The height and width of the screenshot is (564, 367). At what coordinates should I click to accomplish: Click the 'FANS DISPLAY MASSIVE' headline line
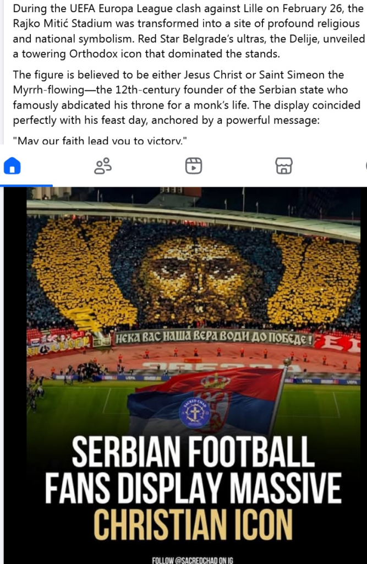coord(193,488)
